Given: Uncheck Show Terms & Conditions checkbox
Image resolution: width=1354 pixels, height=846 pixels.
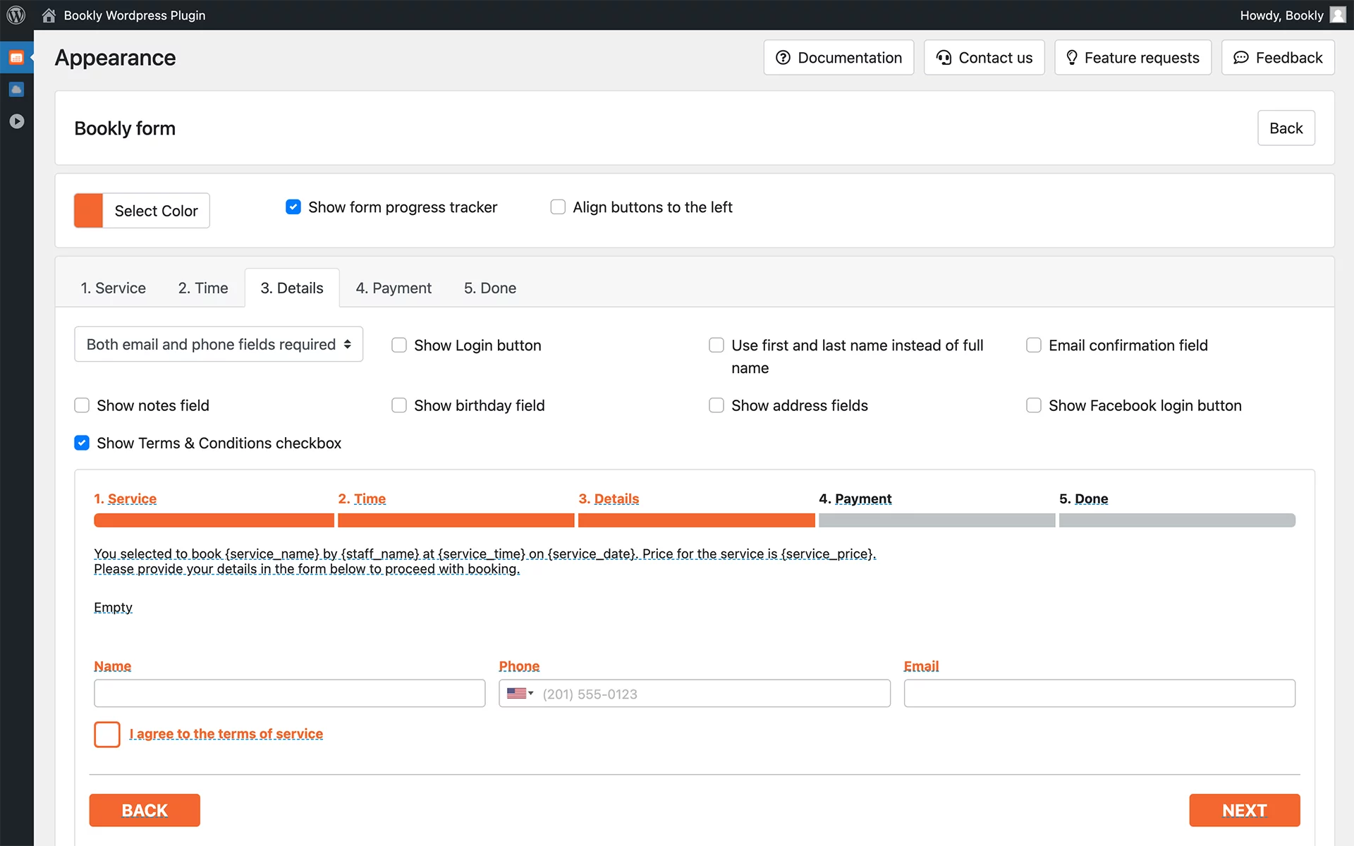Looking at the screenshot, I should click(x=82, y=443).
